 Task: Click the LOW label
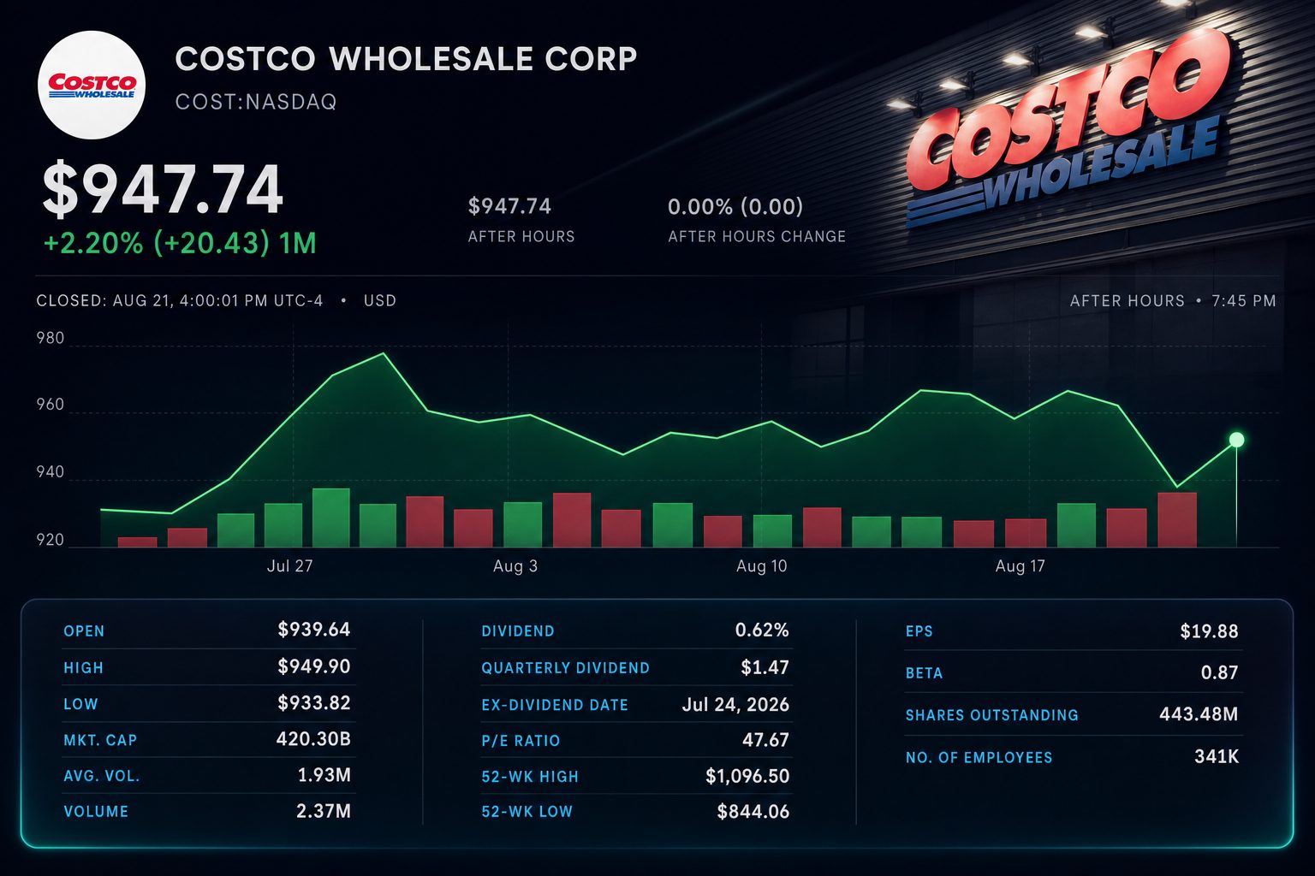tap(80, 705)
